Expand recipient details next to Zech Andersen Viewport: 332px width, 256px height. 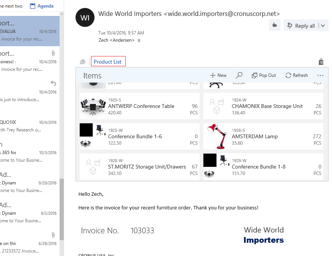click(x=139, y=41)
